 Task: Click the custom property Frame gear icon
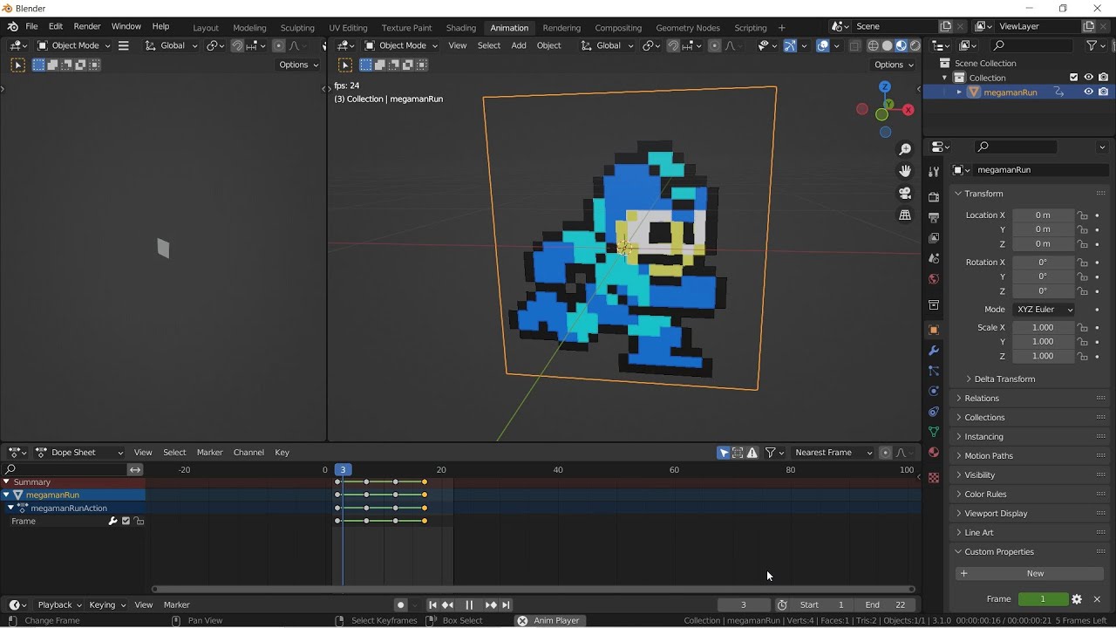[1077, 599]
